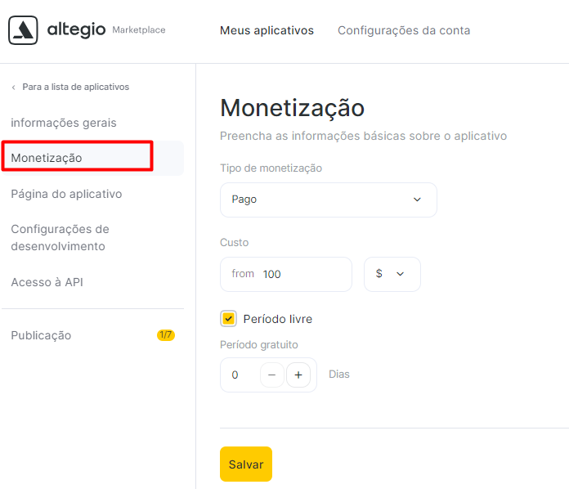Viewport: 569px width, 489px height.
Task: Click the plus icon for Período gratuito
Action: pos(298,375)
